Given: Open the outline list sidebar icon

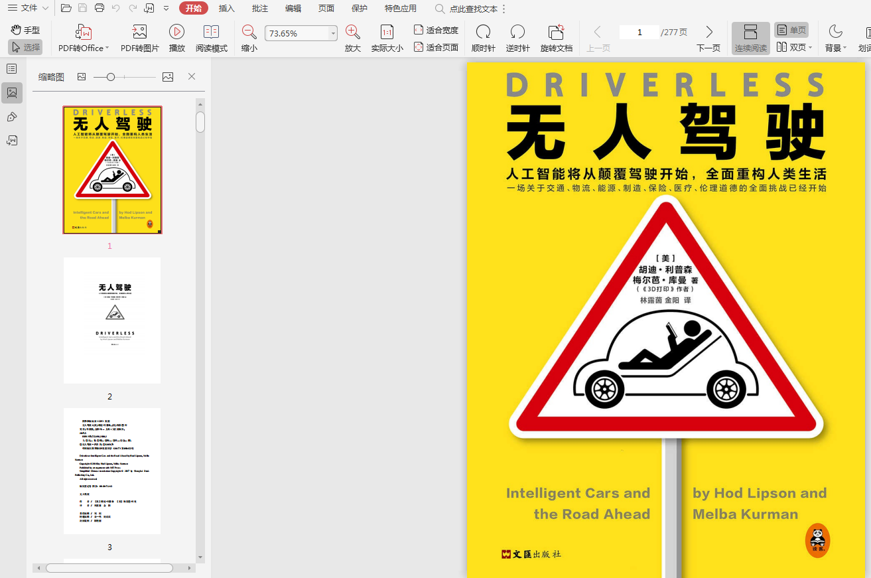Looking at the screenshot, I should click(x=12, y=68).
